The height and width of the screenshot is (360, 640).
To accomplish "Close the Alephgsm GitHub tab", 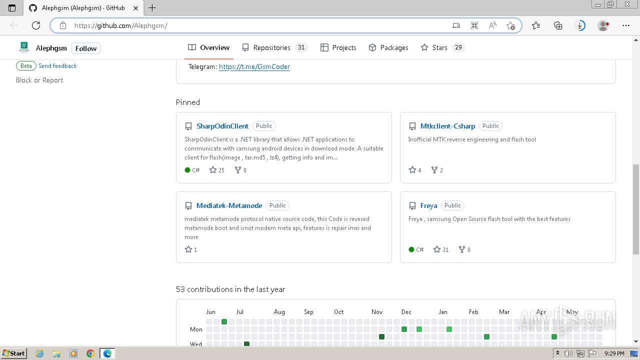I will 135,8.
